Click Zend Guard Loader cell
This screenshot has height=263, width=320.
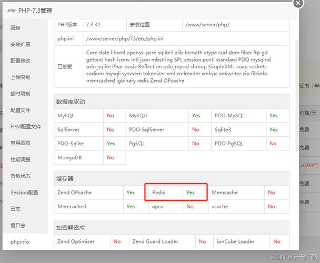click(x=162, y=241)
